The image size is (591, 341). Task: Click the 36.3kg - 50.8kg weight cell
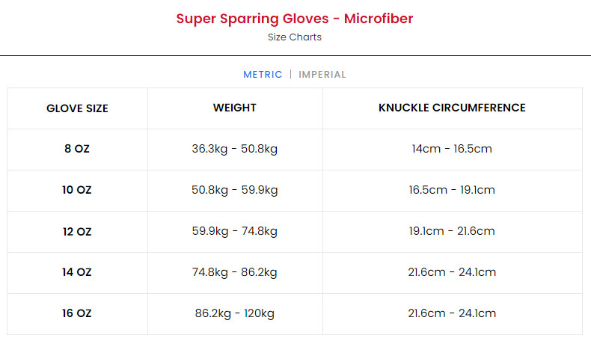235,149
